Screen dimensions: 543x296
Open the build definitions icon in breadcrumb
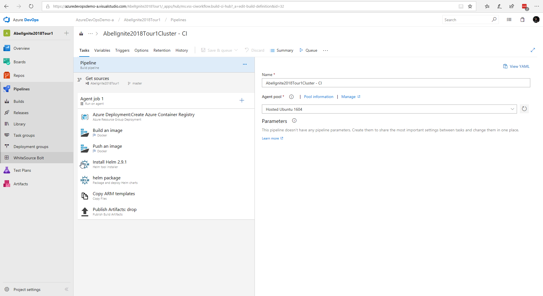coord(81,34)
